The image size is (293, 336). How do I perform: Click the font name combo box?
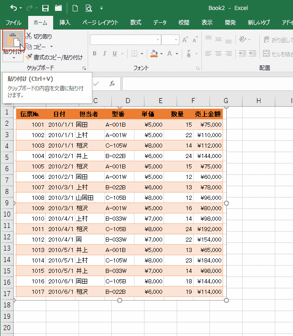click(x=125, y=40)
